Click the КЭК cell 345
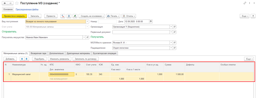 [104, 74]
